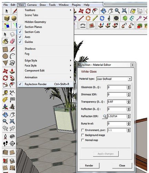This screenshot has height=173, width=149.
Task: Select the Rotate tool in left toolbar
Action: [5, 78]
